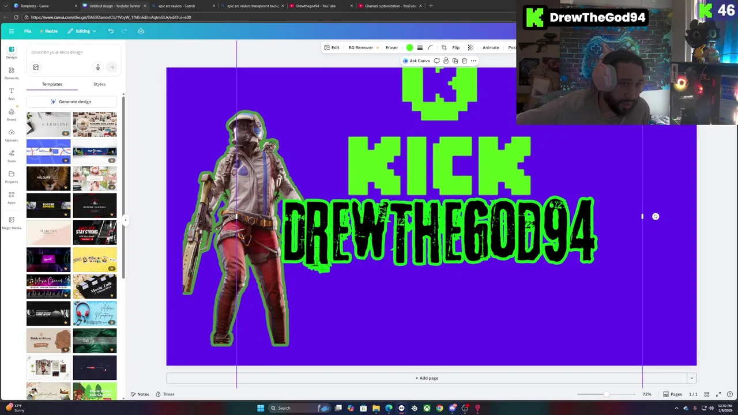Image resolution: width=738 pixels, height=415 pixels.
Task: Open the Brand sidebar panel
Action: [x=12, y=115]
